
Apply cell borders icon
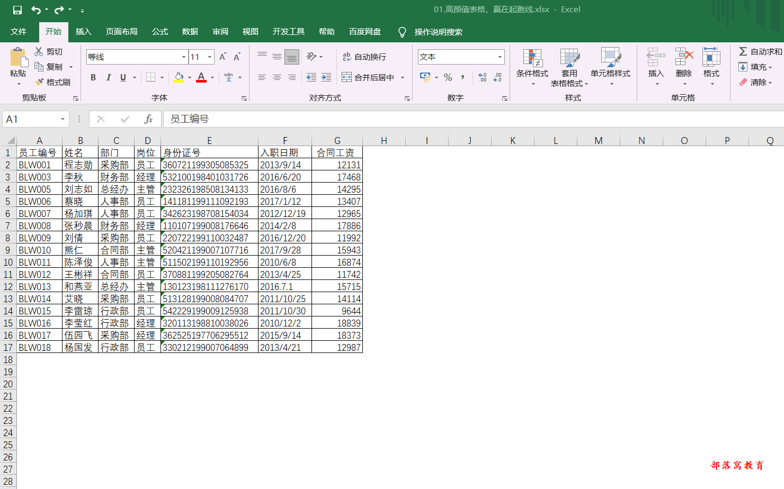(151, 77)
